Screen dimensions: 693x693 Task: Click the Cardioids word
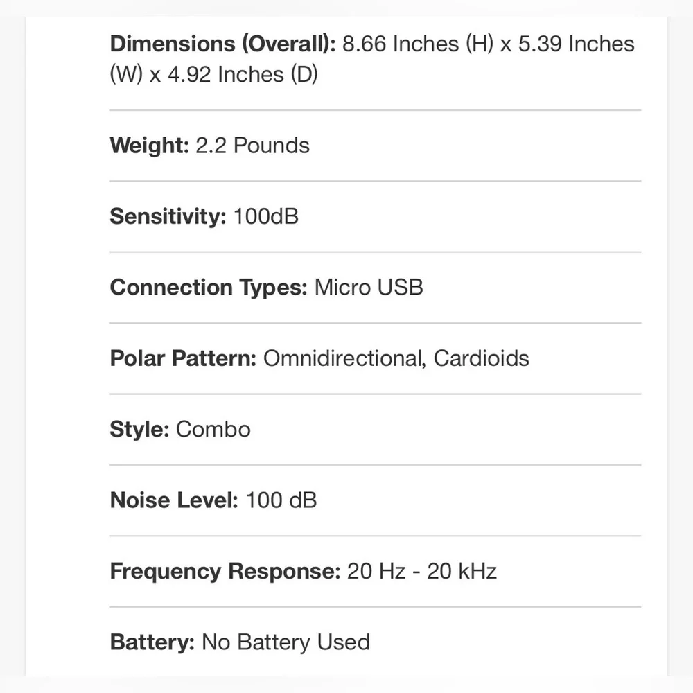point(482,358)
